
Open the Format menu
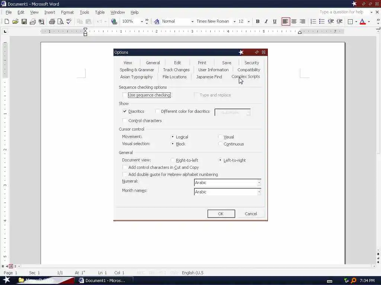click(67, 12)
